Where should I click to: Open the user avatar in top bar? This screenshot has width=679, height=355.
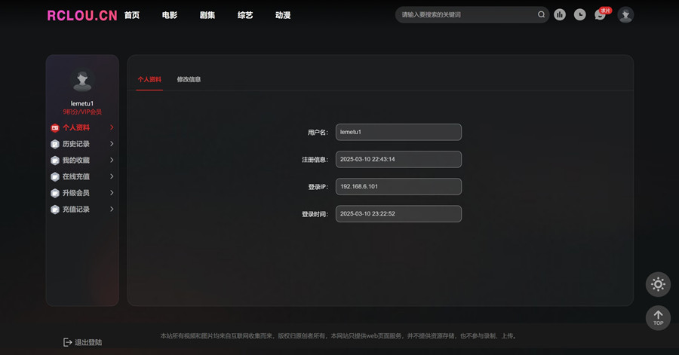(x=625, y=14)
